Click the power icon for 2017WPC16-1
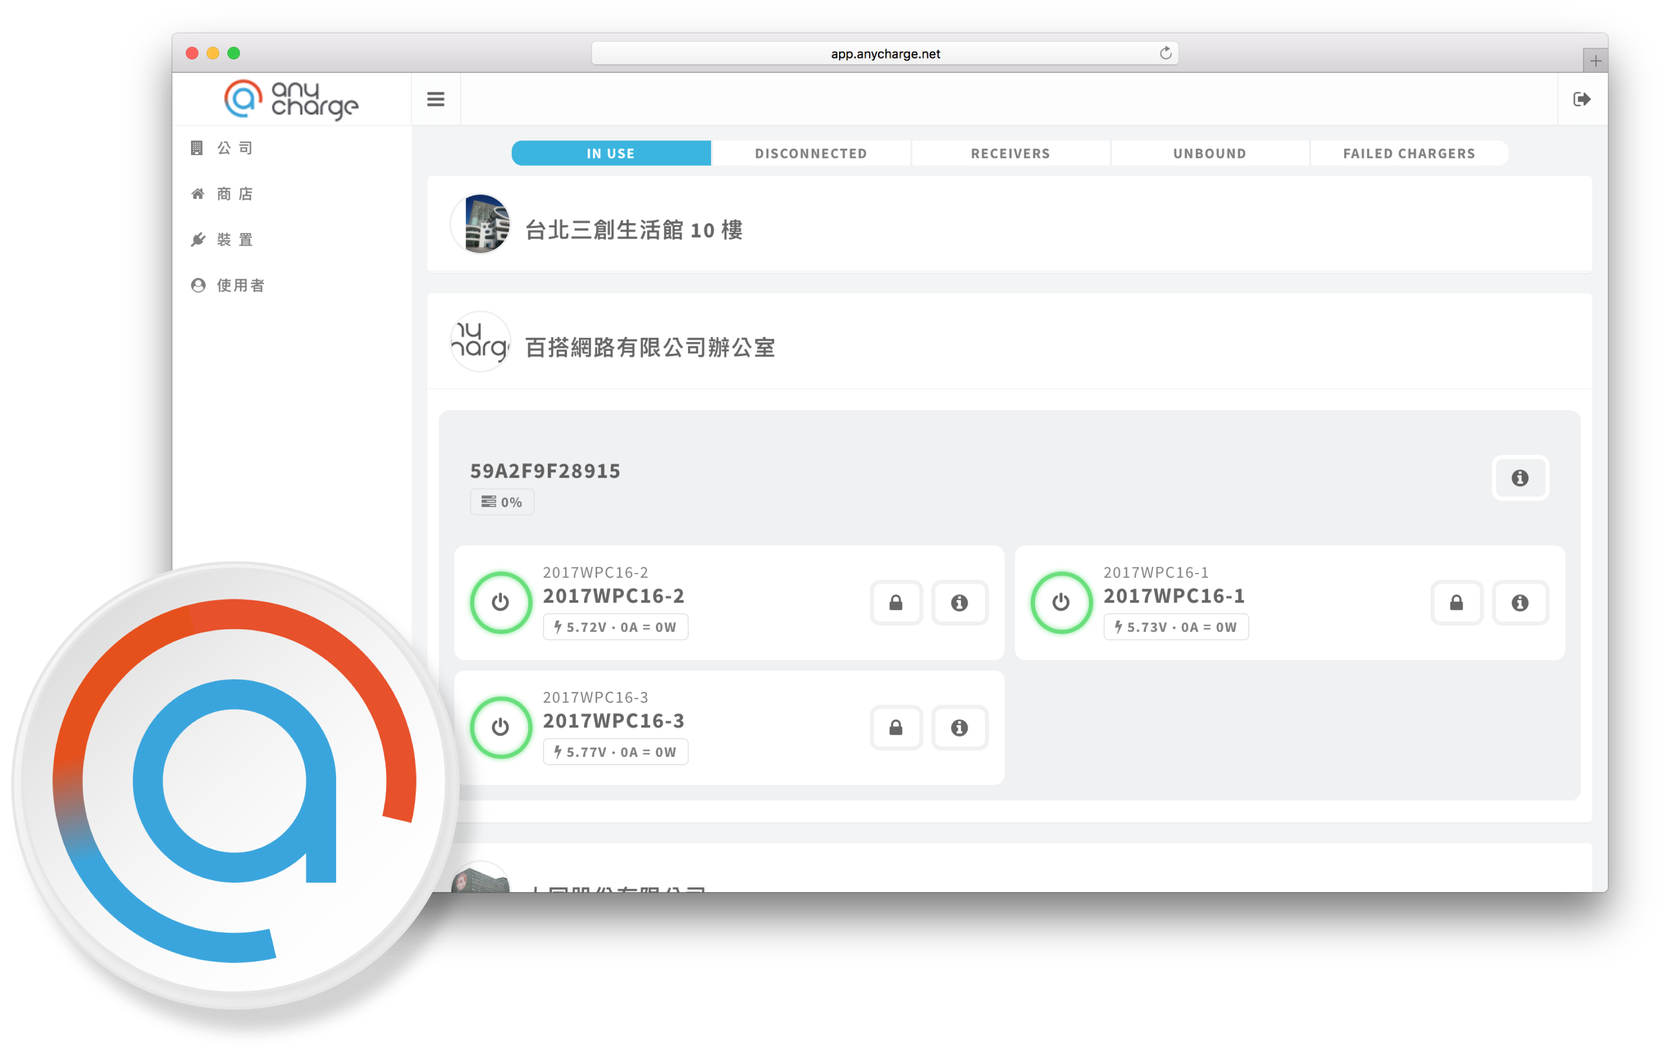The width and height of the screenshot is (1666, 1046). point(1062,600)
